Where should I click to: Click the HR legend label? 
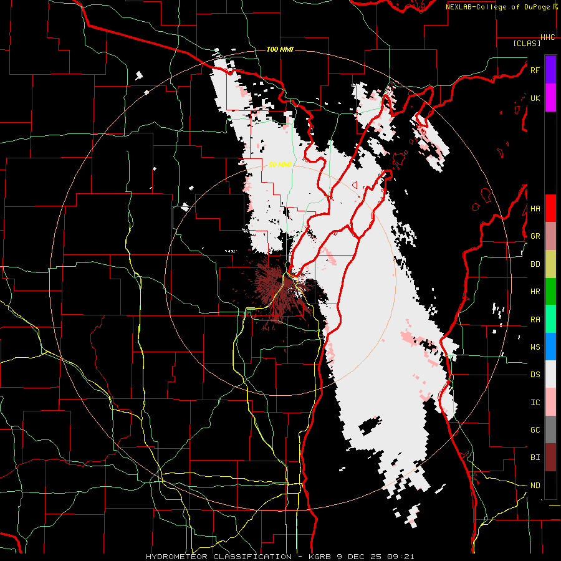535,292
